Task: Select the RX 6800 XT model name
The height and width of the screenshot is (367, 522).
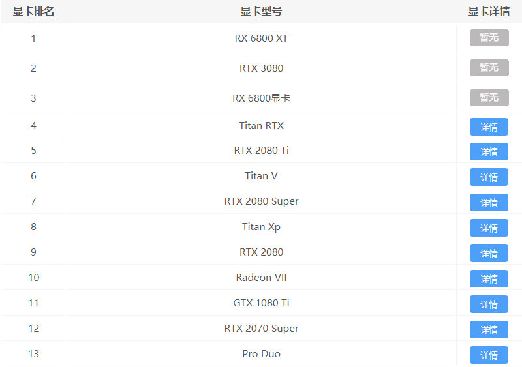Action: point(261,38)
